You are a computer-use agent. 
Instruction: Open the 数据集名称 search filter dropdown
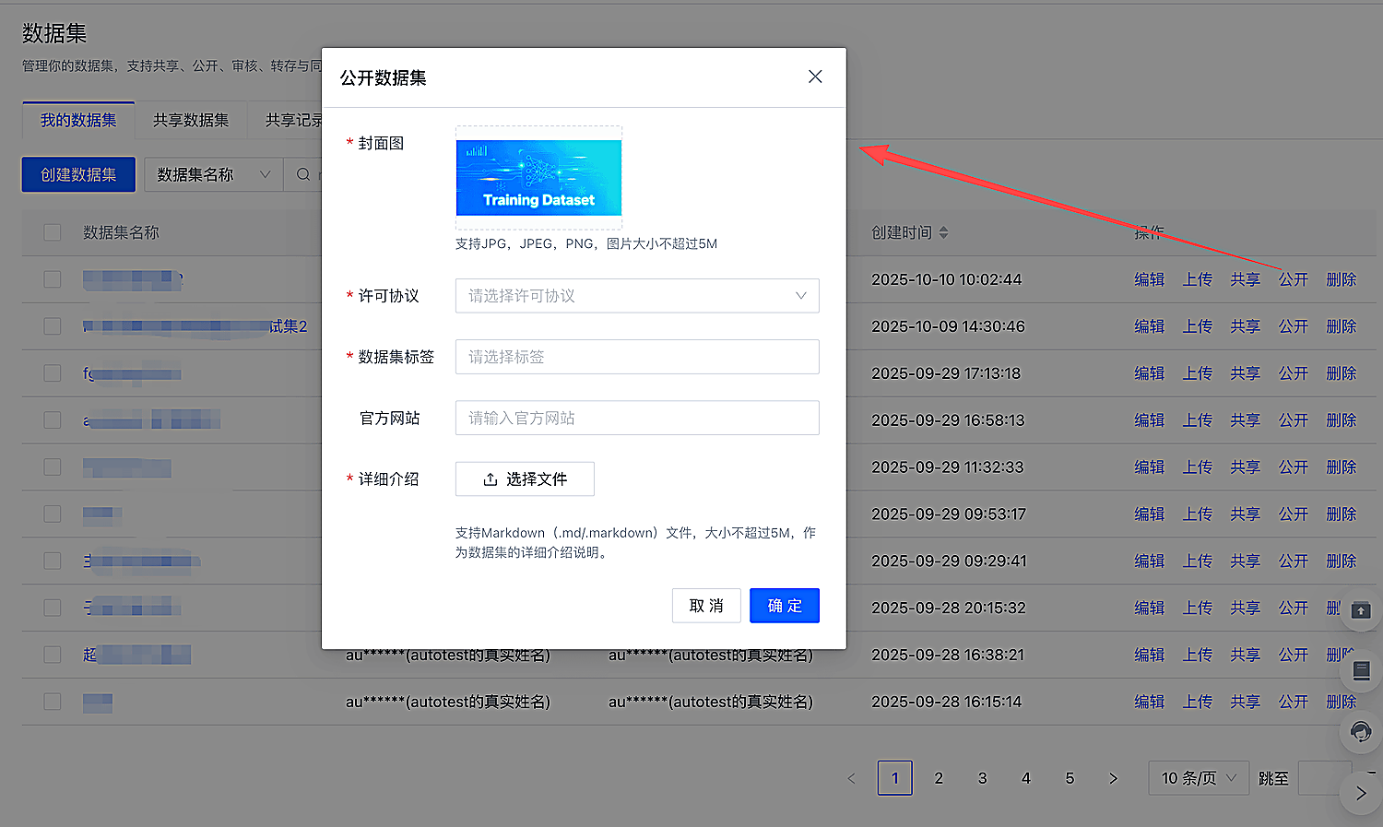coord(213,175)
